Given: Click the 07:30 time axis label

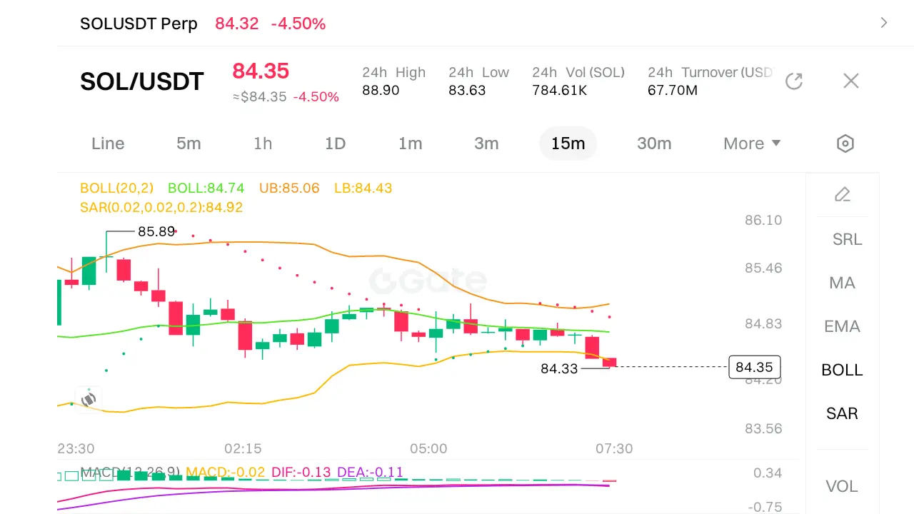Looking at the screenshot, I should [x=614, y=448].
